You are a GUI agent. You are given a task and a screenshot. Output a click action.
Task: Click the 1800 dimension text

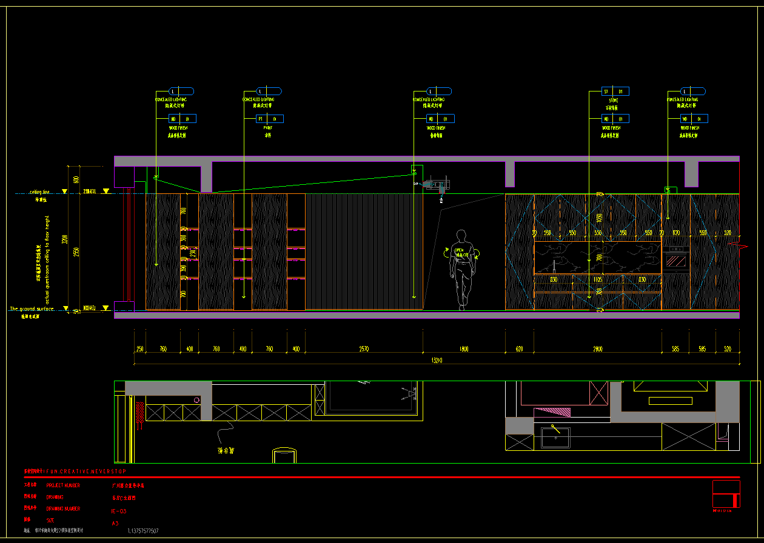[464, 349]
